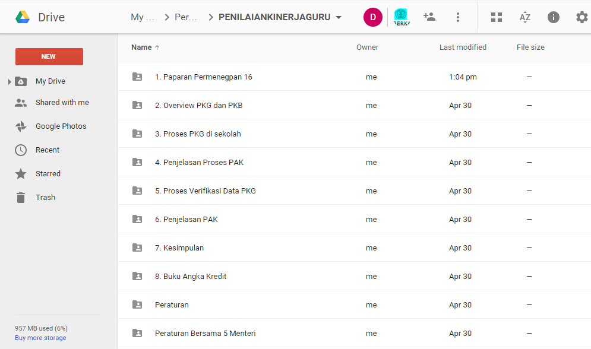Open Google Photos section
Screen dimensions: 591x349
(x=61, y=126)
